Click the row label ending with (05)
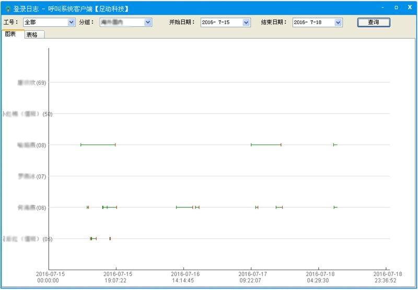This screenshot has width=418, height=290. [x=27, y=239]
